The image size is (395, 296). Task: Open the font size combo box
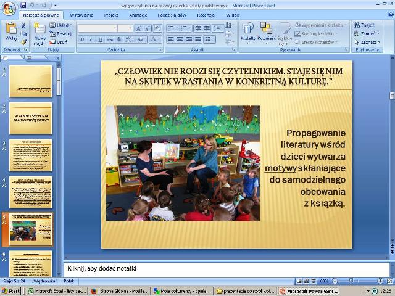pyautogui.click(x=125, y=28)
